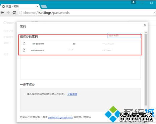Focus the search passwords field
156x124 pixels.
(124, 35)
